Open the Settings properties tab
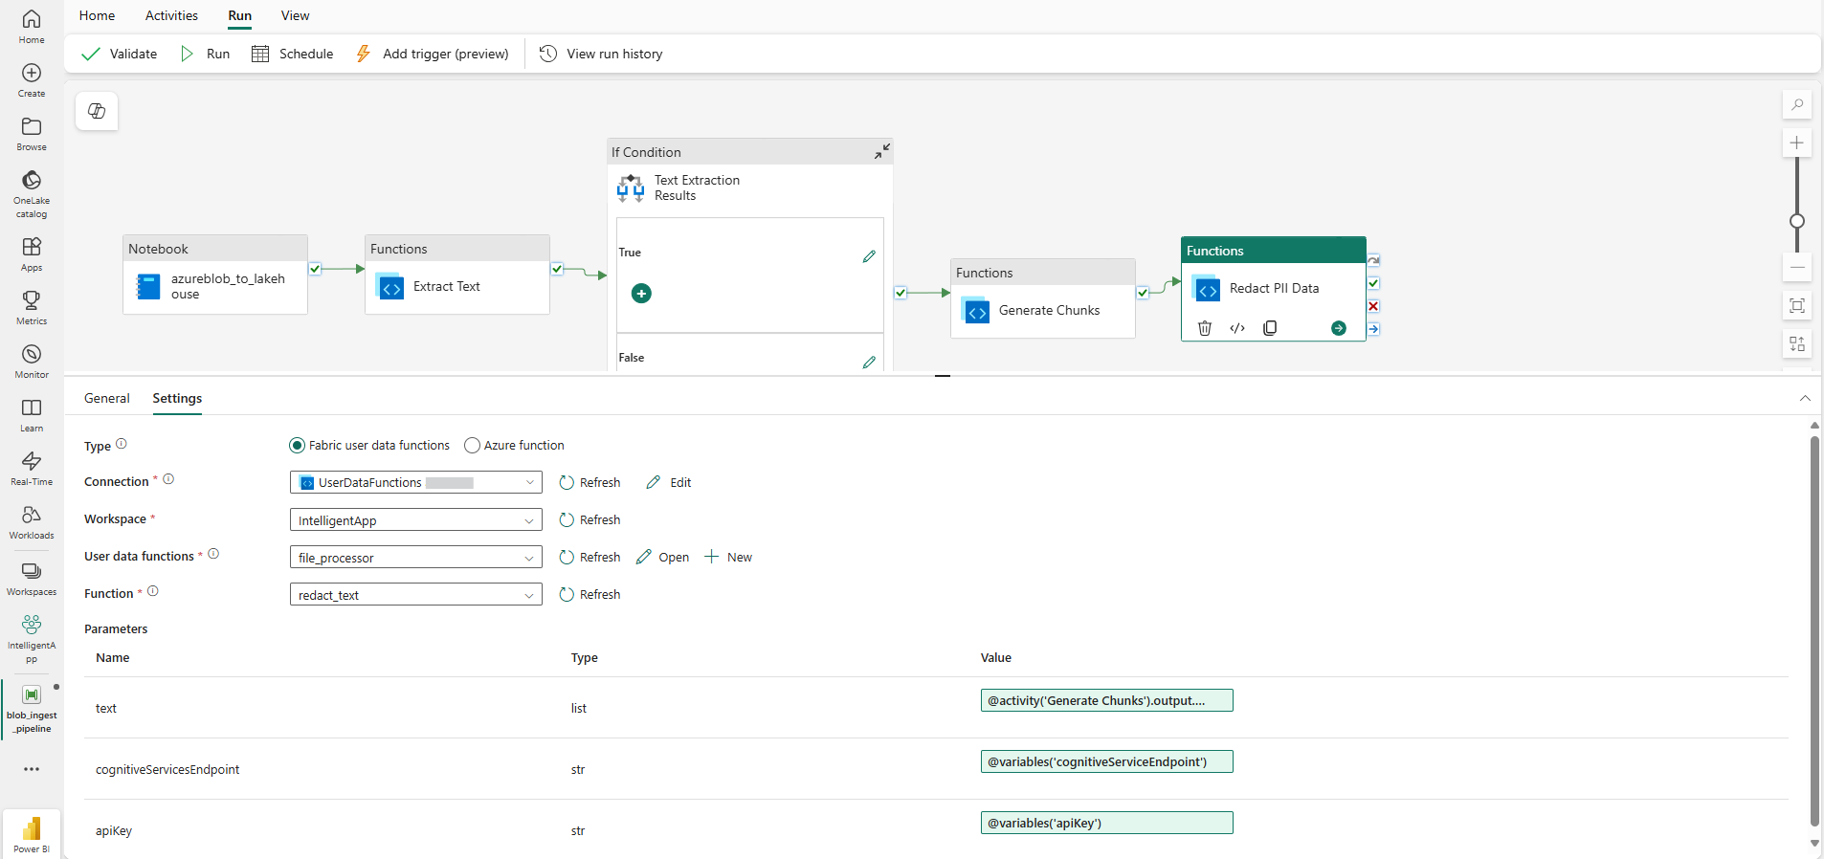1824x859 pixels. pyautogui.click(x=177, y=398)
